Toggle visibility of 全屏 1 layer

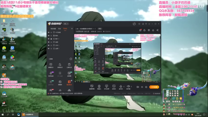(49, 49)
